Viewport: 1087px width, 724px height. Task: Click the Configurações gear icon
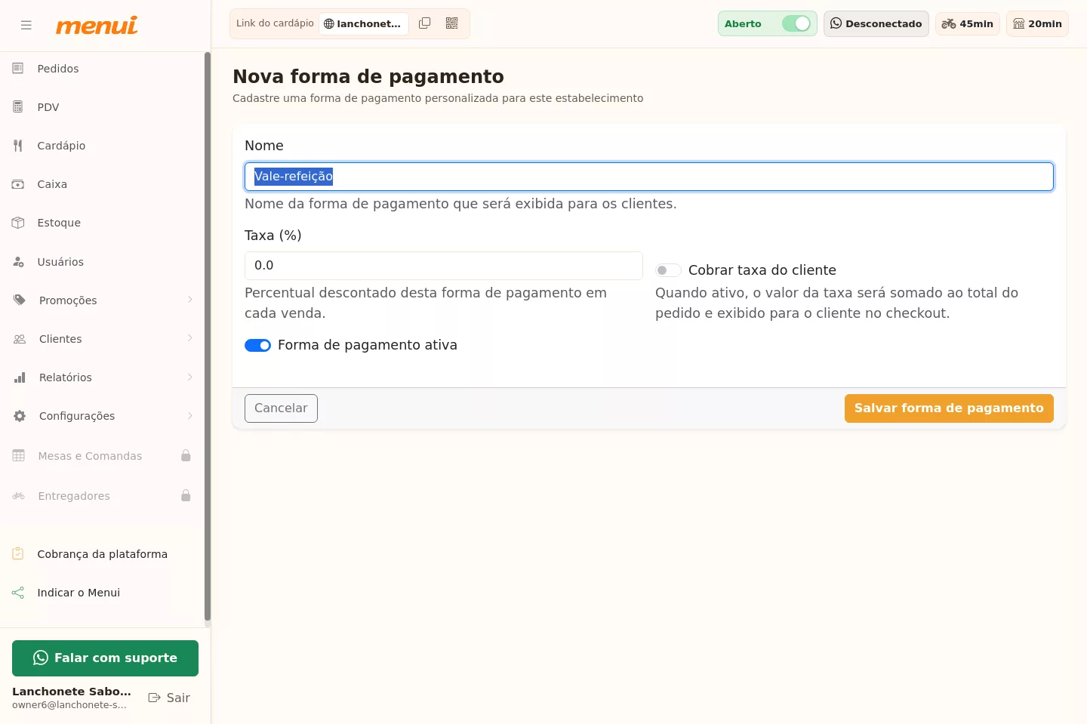20,416
